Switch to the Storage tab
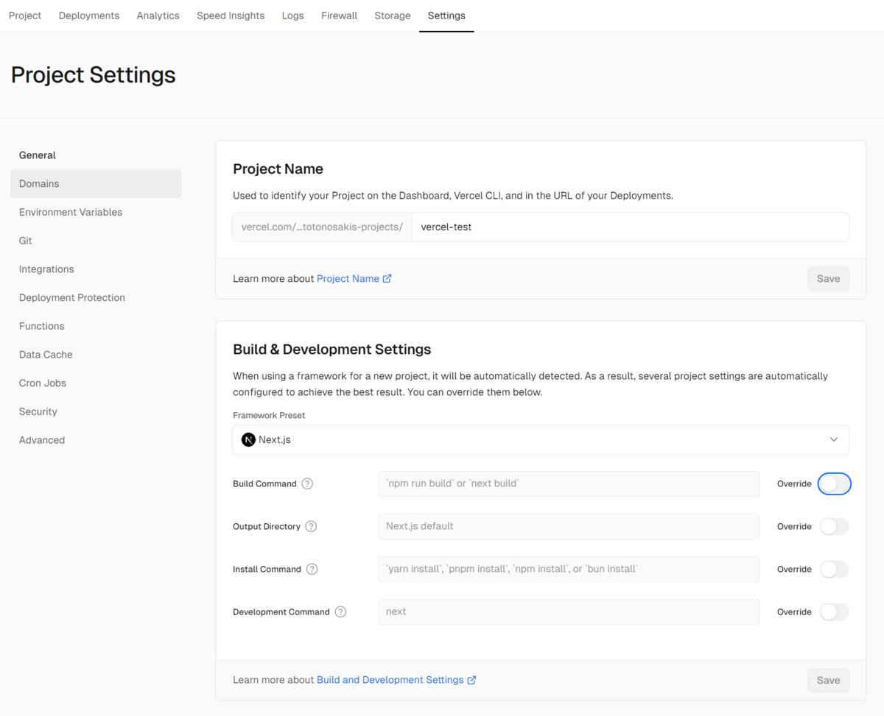Screen dimensions: 884x716 [393, 15]
